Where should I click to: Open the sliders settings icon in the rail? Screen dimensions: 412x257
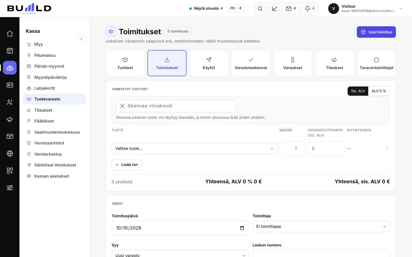(x=10, y=188)
